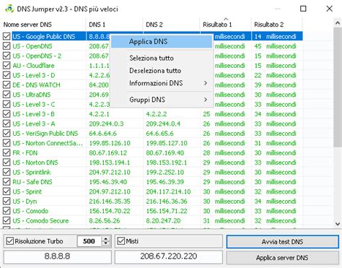
Task: Open Gruppi DNS submenu entry
Action: [162, 100]
